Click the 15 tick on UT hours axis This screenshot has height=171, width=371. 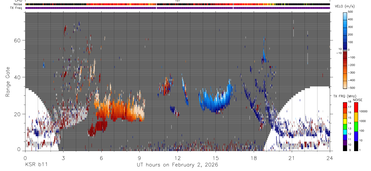point(216,158)
